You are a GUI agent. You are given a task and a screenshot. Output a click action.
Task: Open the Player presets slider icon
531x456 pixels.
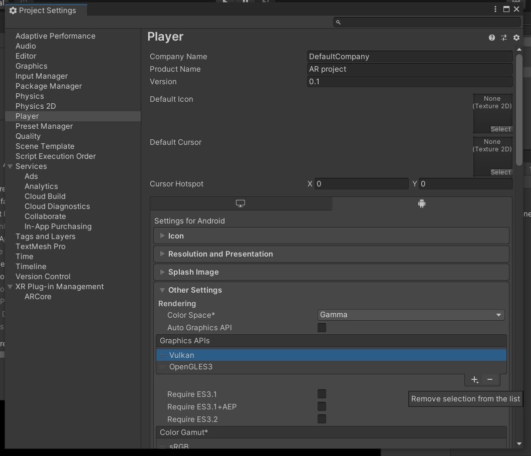pyautogui.click(x=504, y=38)
